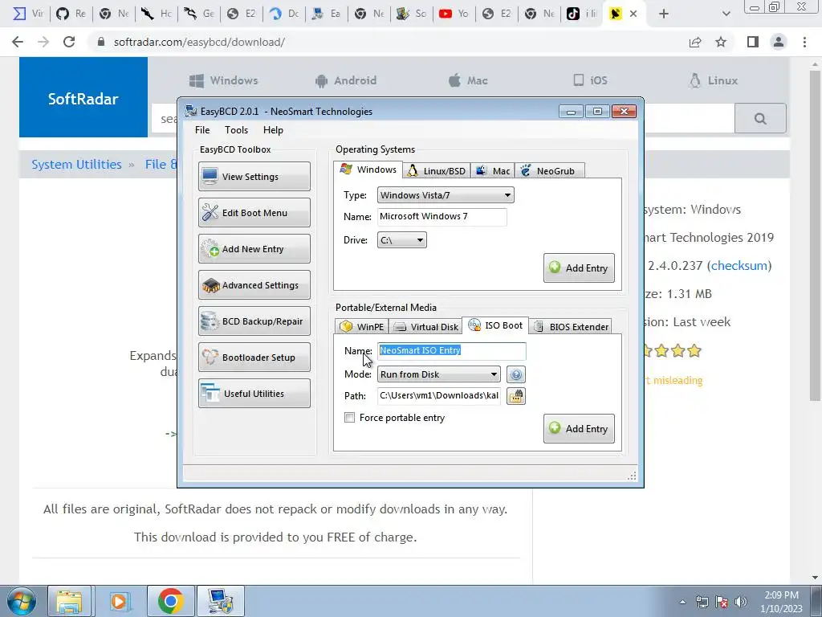
Task: Switch to the NeoGrub tab
Action: 549,171
